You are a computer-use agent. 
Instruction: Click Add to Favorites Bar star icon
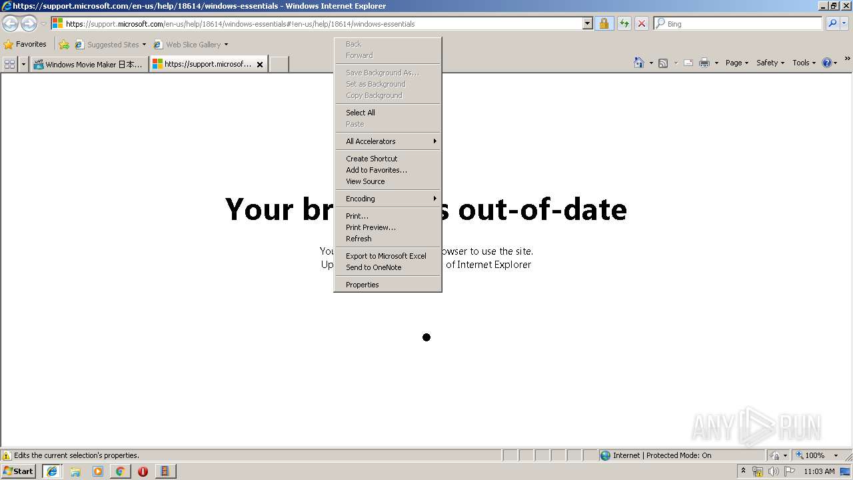[64, 45]
